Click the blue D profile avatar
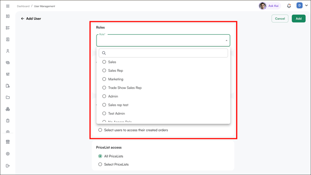 tap(299, 6)
